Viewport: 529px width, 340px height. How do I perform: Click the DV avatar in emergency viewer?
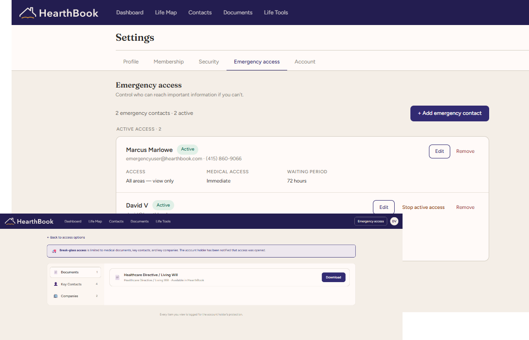[x=394, y=221]
